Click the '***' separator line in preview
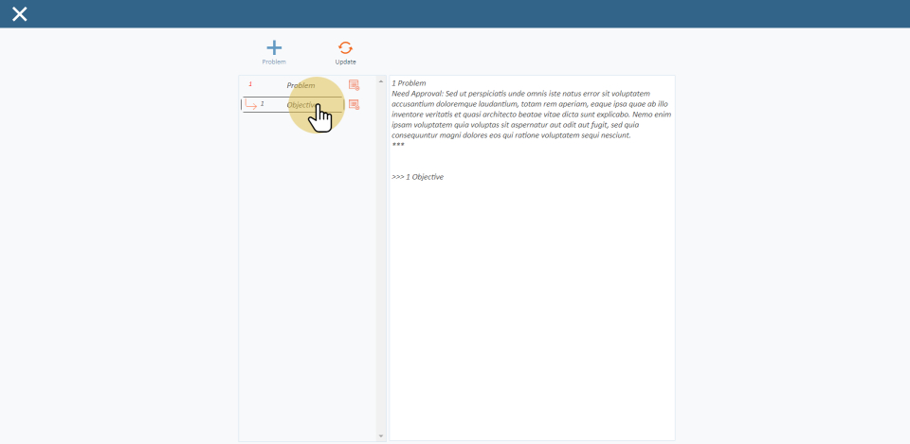Image resolution: width=910 pixels, height=444 pixels. point(398,145)
